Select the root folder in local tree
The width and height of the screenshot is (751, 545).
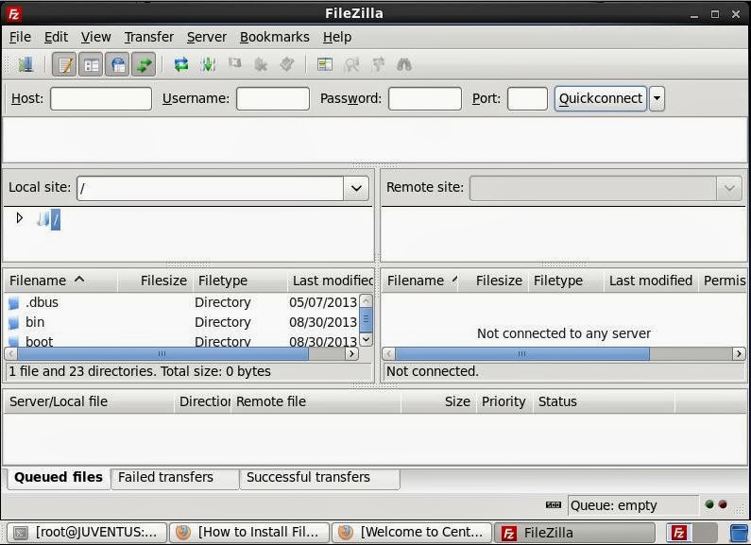56,220
